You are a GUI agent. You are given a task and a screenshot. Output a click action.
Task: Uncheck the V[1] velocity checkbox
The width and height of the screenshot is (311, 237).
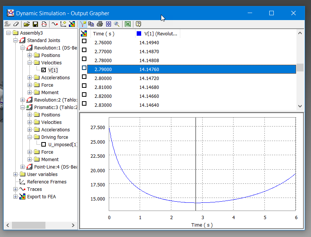click(x=44, y=70)
